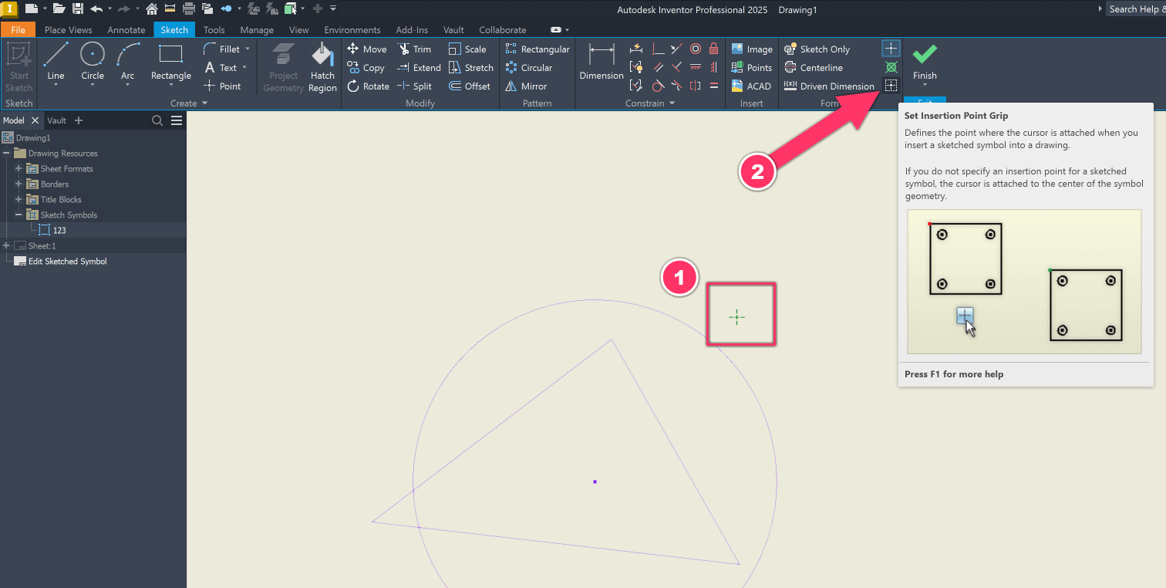The image size is (1166, 588).
Task: Expand the Sheet:1 tree node
Action: point(5,245)
